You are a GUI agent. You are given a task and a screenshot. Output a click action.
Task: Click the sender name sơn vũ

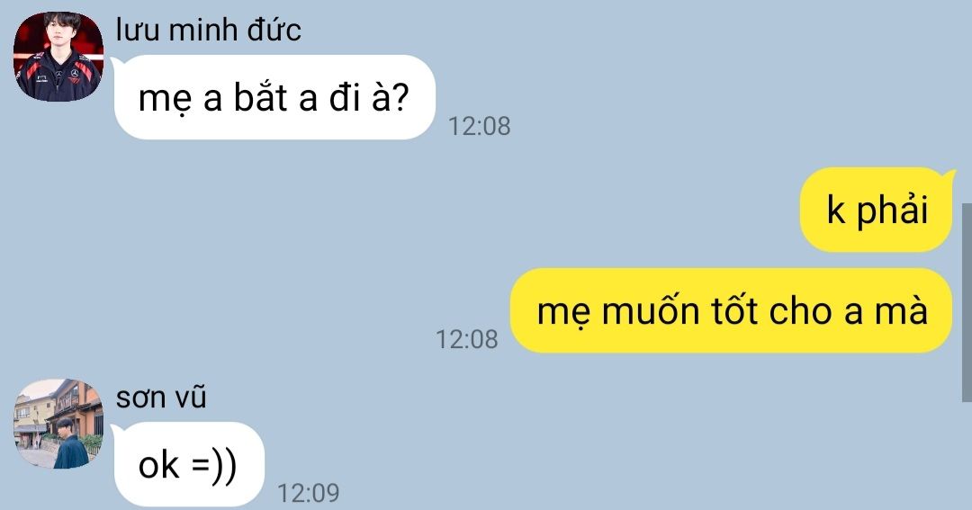coord(161,398)
